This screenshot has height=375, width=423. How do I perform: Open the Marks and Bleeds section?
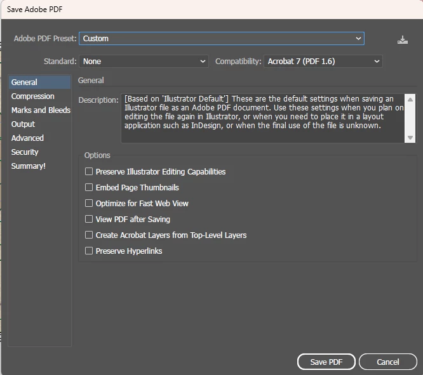[39, 110]
